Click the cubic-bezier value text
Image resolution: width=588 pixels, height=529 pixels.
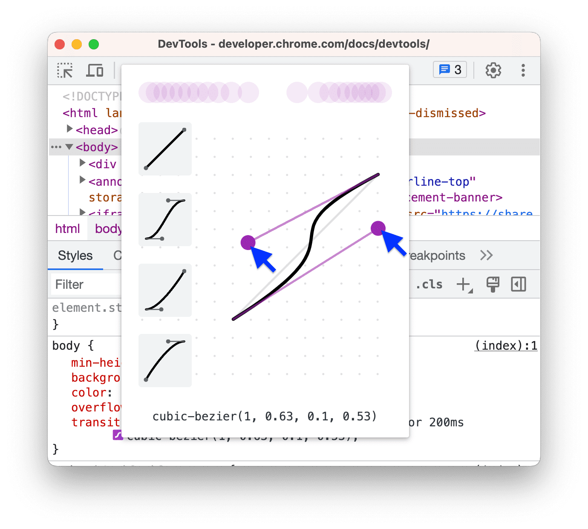click(x=264, y=417)
